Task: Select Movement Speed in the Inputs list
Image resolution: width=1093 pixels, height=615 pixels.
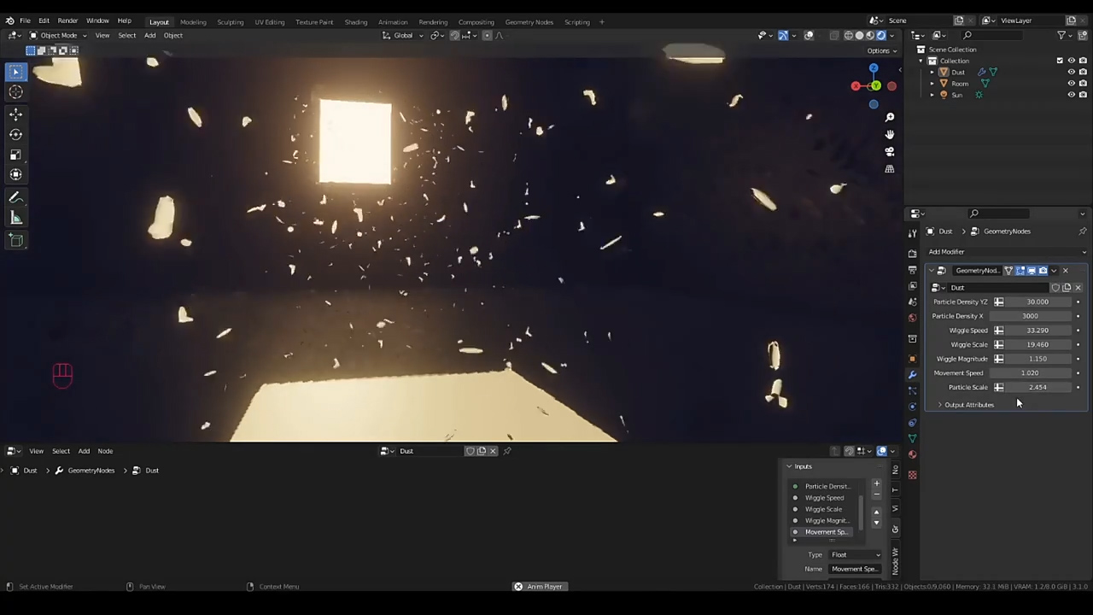Action: pyautogui.click(x=826, y=532)
